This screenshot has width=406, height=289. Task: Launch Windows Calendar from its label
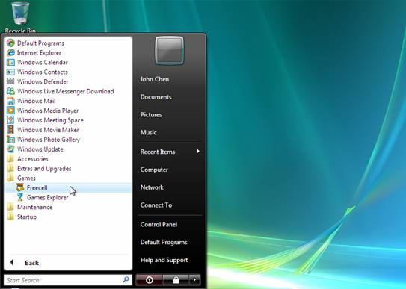[43, 62]
